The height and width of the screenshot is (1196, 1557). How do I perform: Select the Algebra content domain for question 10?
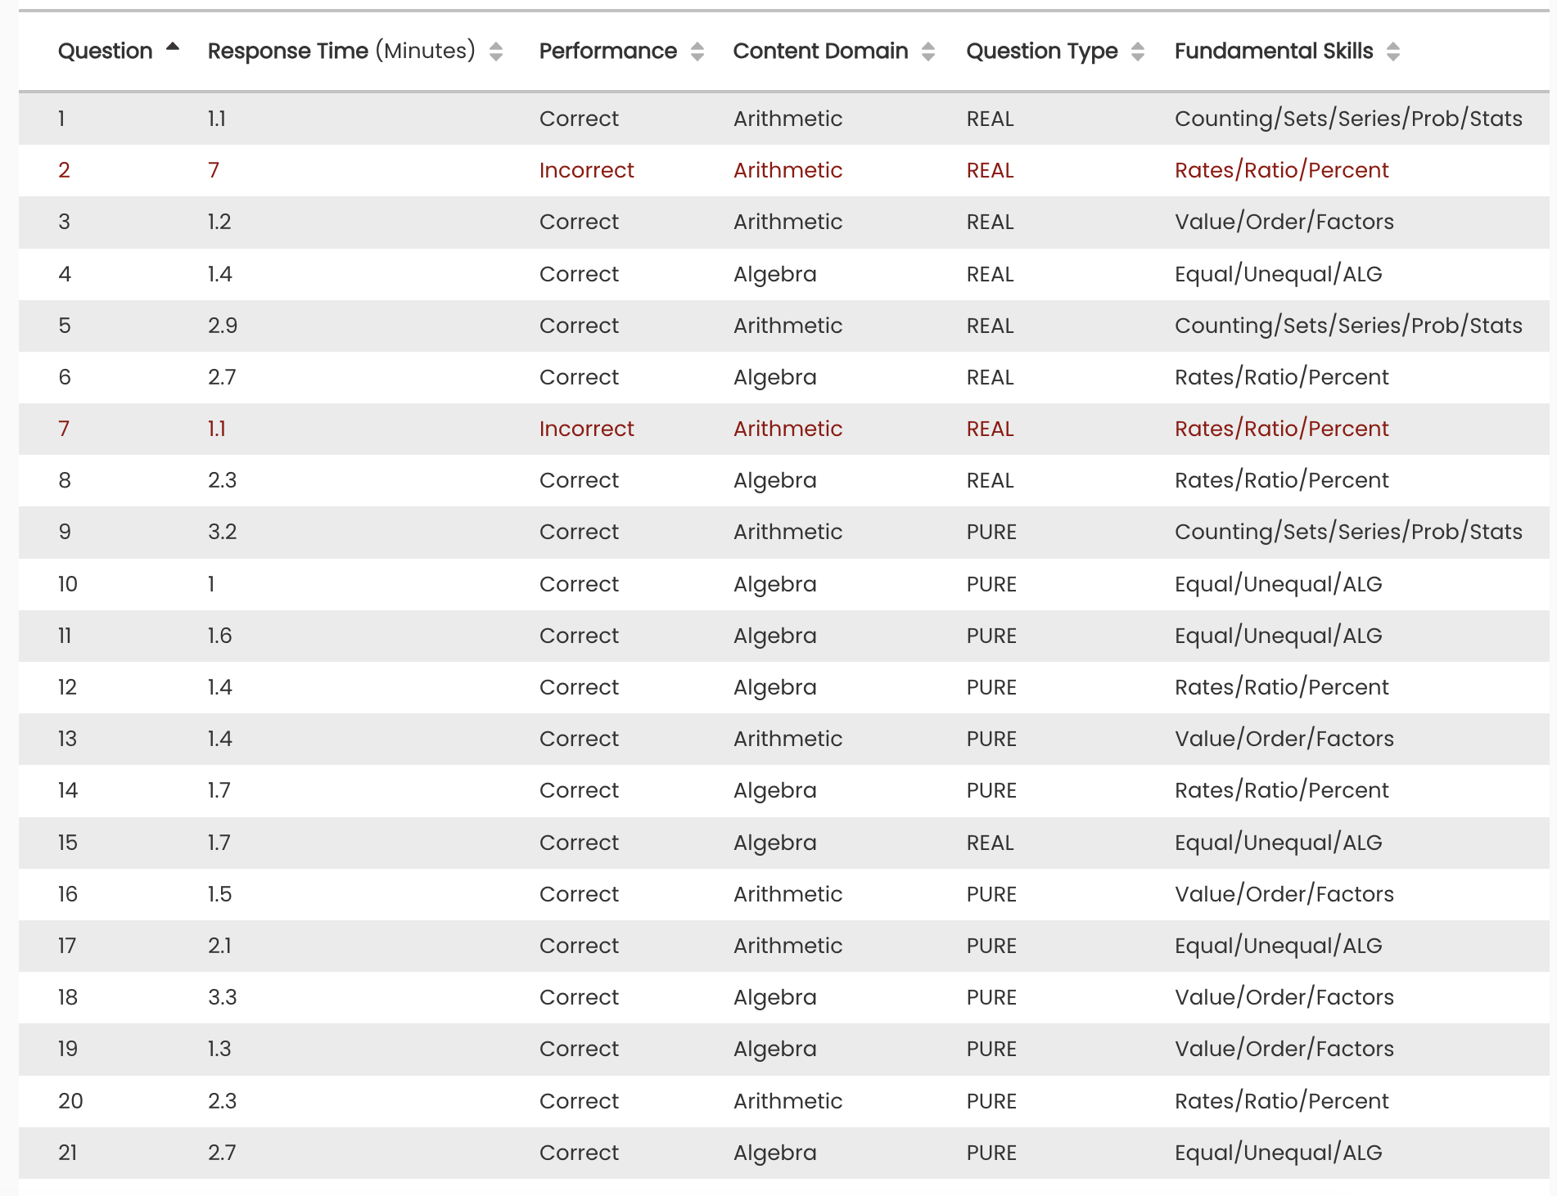pyautogui.click(x=774, y=584)
